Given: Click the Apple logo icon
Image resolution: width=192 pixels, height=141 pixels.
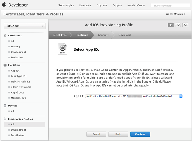Looking at the screenshot, I should (4, 4).
